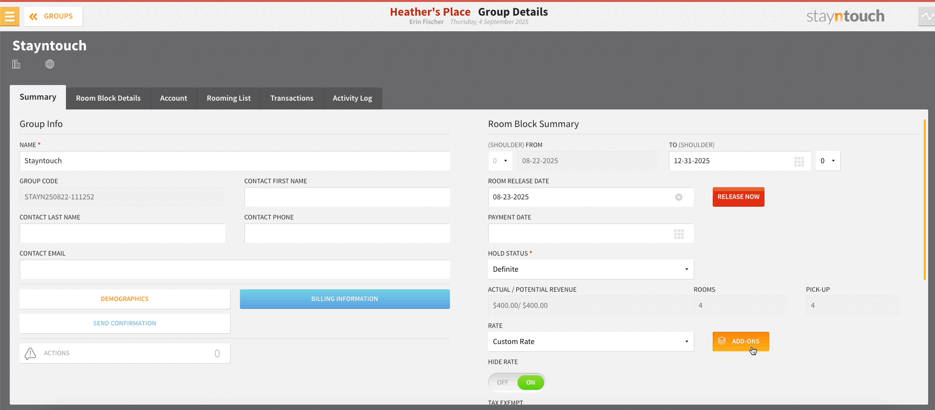
Task: Open the Room Block Details tab
Action: [108, 98]
